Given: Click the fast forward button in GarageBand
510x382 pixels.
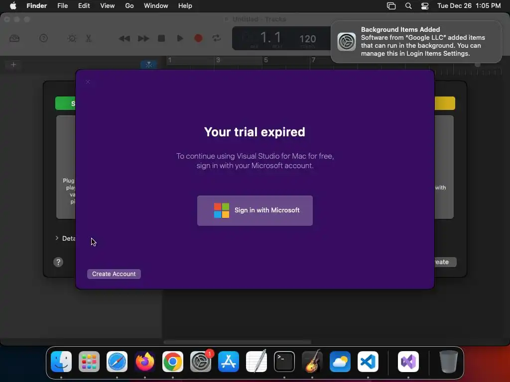Looking at the screenshot, I should pos(143,39).
